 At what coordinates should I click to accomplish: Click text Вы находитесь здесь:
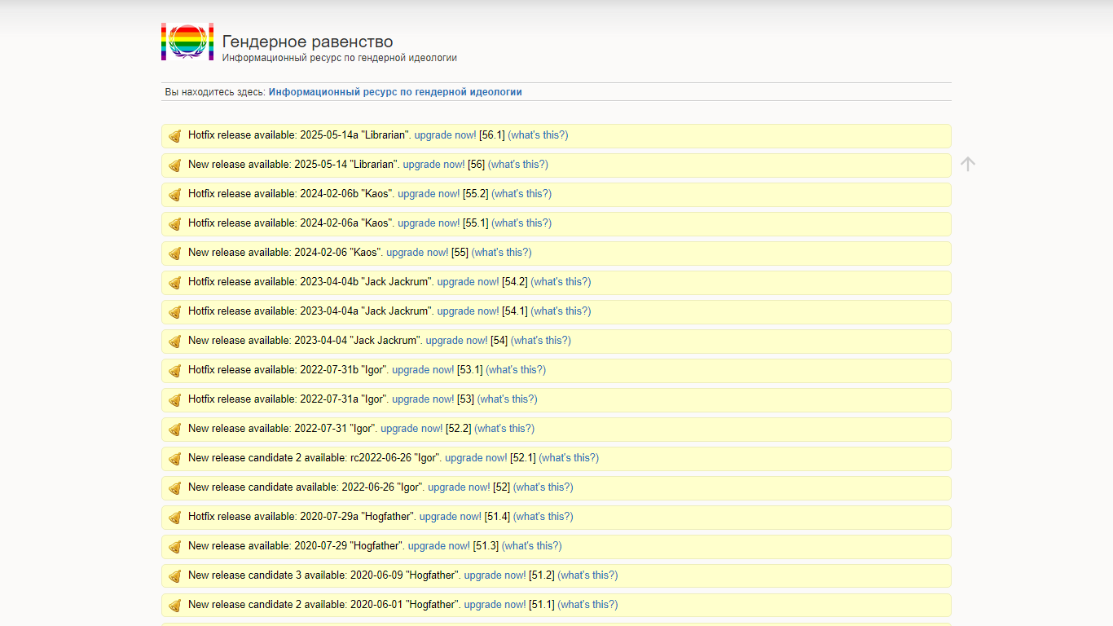(x=215, y=92)
